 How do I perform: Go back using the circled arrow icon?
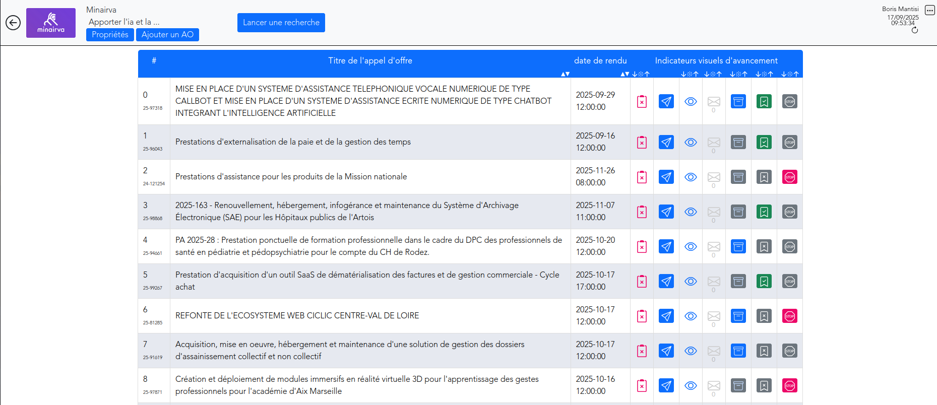(13, 23)
